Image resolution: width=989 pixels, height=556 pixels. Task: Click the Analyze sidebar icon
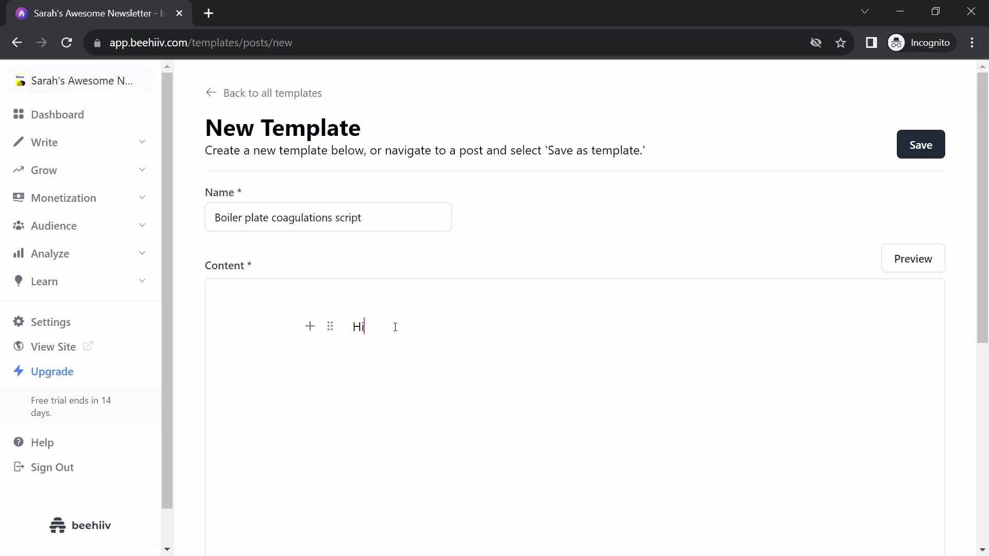[x=19, y=253]
